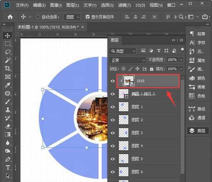Select the Gradient tool

[x=7, y=134]
